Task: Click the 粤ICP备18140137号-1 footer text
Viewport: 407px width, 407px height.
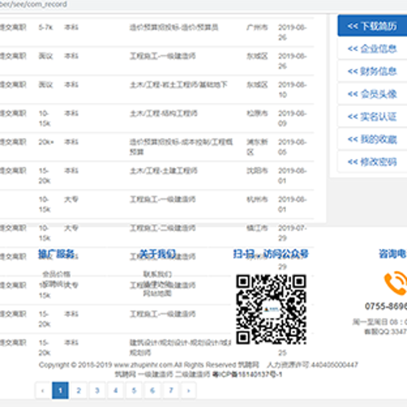Action: 247,374
